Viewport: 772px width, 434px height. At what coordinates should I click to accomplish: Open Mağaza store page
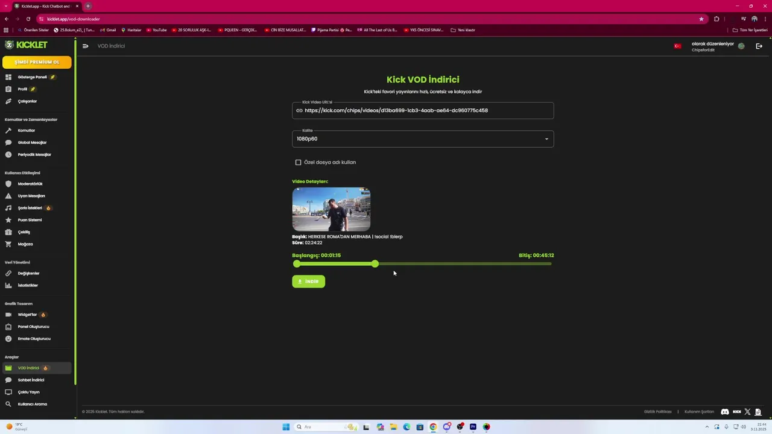point(36,244)
